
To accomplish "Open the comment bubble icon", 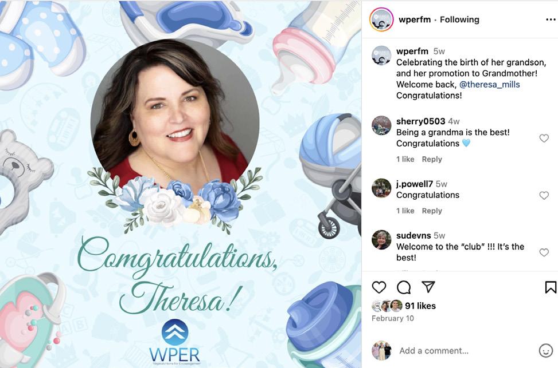I will [x=404, y=287].
